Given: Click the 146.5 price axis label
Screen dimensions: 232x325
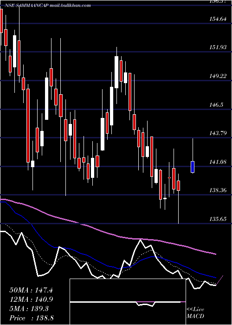Looking at the screenshot, I should 216,104.
